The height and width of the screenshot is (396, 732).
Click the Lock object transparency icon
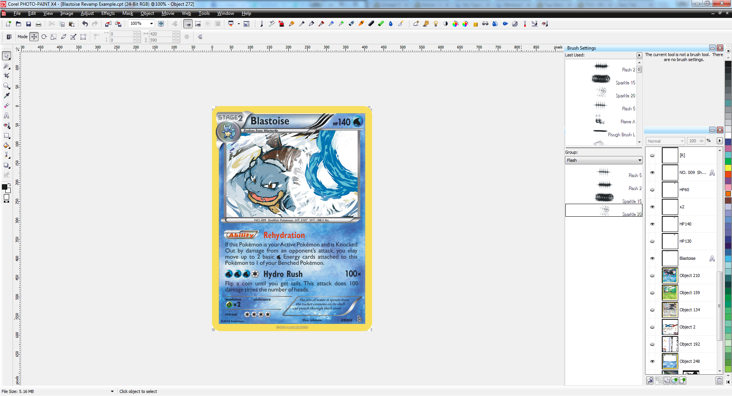(650, 380)
